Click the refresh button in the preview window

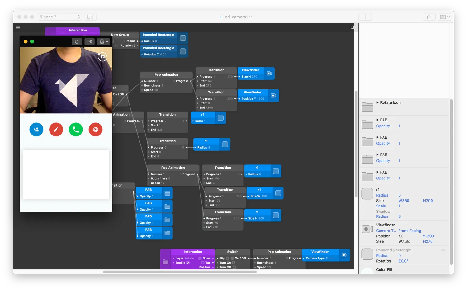(77, 41)
